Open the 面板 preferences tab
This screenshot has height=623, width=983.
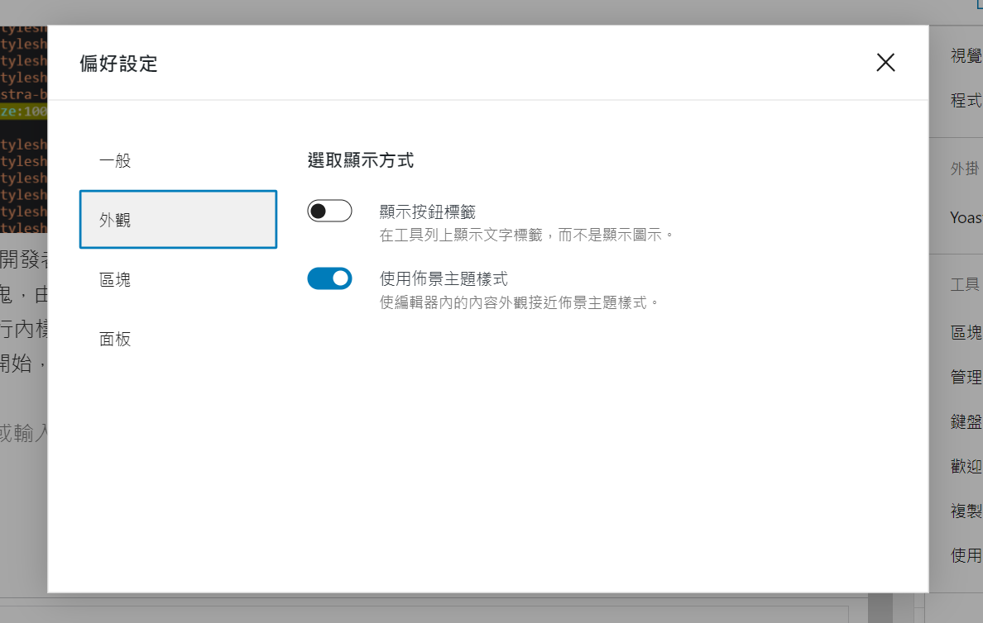coord(178,339)
